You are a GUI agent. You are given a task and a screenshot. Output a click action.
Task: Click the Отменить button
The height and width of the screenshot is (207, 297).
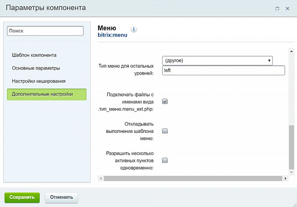click(61, 197)
